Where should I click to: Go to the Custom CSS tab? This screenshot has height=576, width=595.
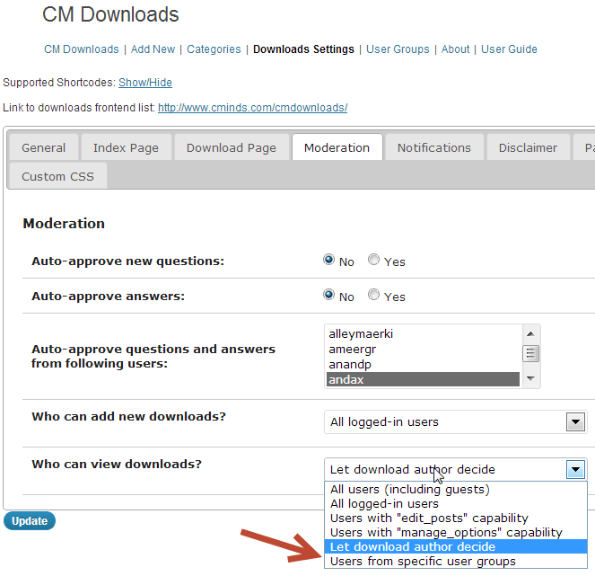coord(57,176)
